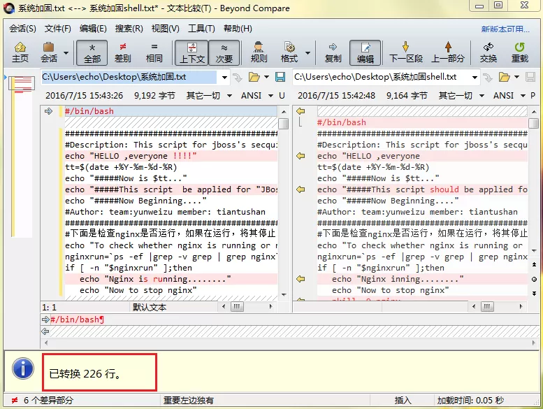The height and width of the screenshot is (409, 543).
Task: Save the left file with disk icon
Action: click(280, 77)
